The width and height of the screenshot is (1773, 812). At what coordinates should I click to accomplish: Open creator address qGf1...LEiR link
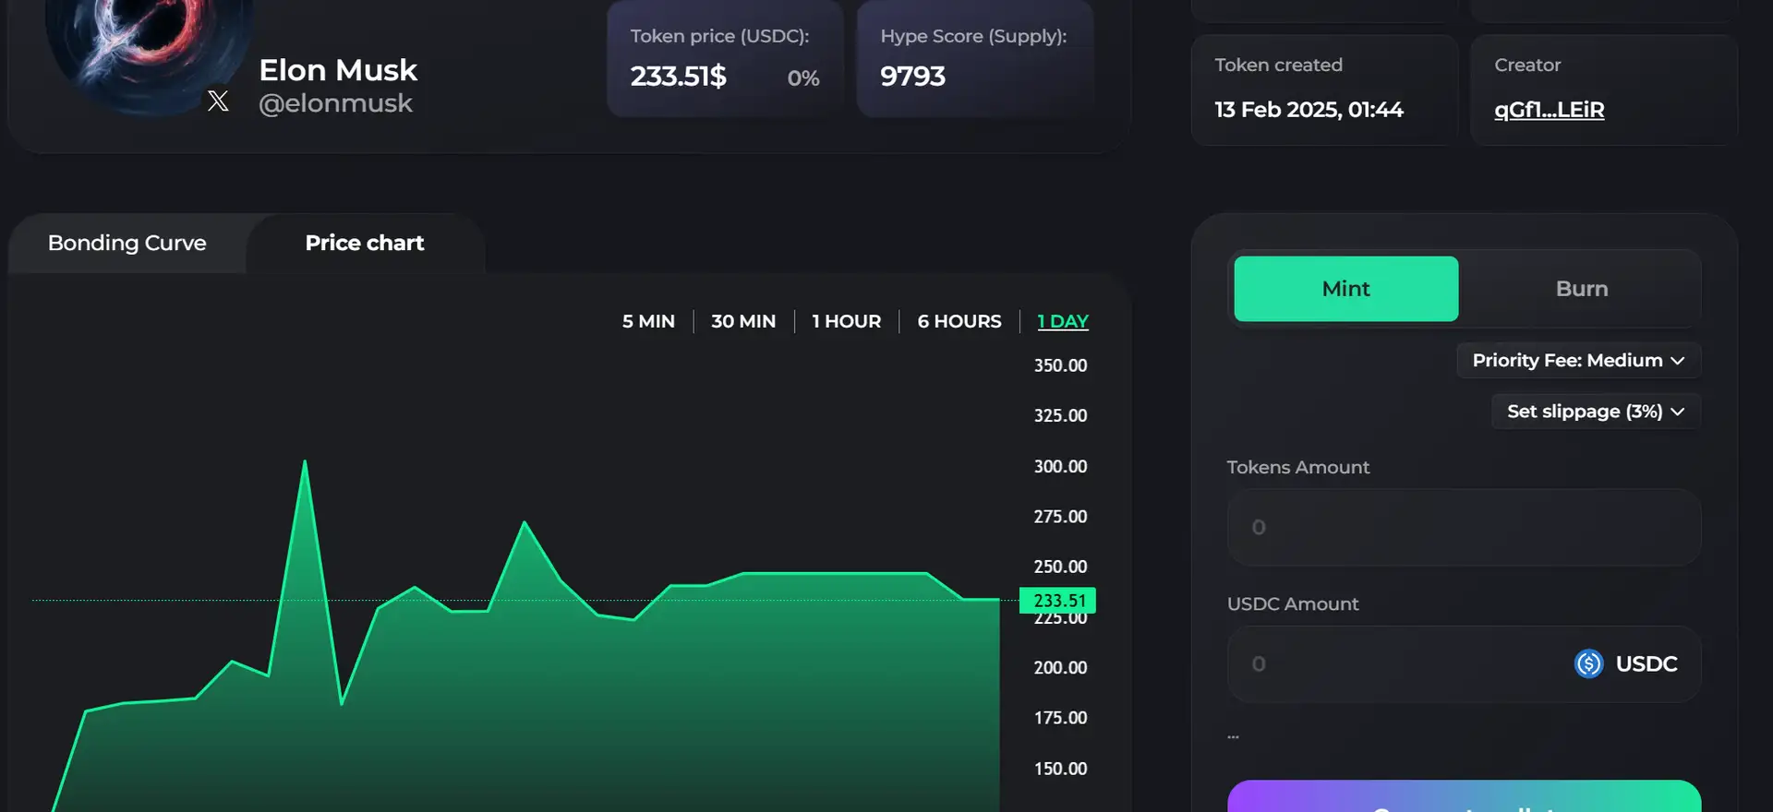[x=1549, y=110]
